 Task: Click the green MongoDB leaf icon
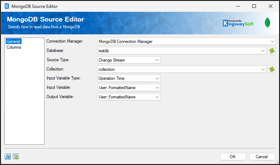[267, 23]
